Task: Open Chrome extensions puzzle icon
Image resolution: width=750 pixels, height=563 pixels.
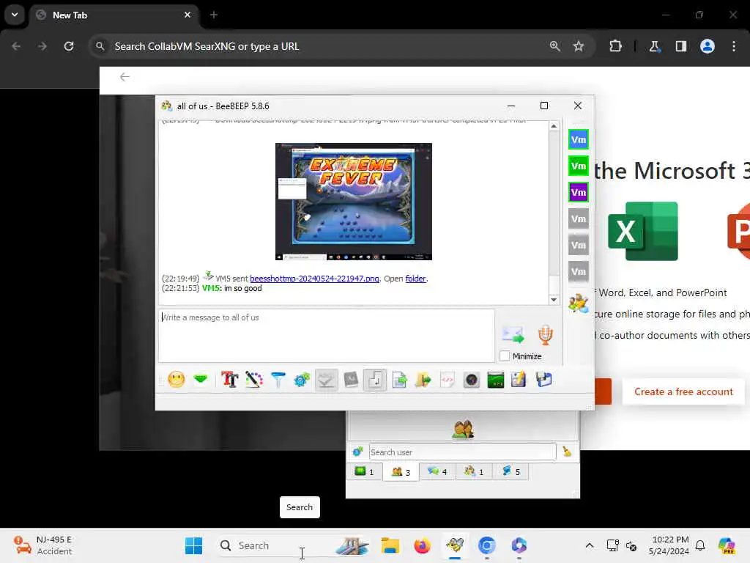Action: [x=615, y=46]
